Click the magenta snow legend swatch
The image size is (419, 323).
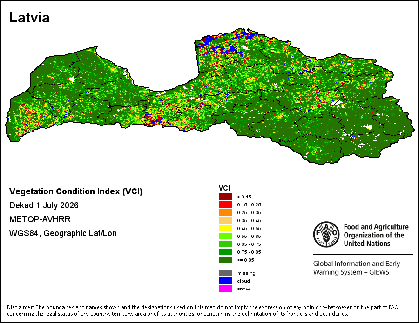pos(225,289)
